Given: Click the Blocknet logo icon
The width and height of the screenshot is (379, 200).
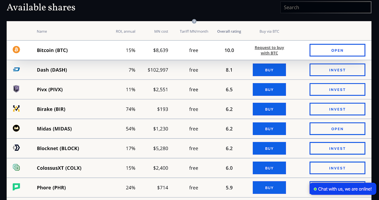Looking at the screenshot, I should [x=16, y=148].
